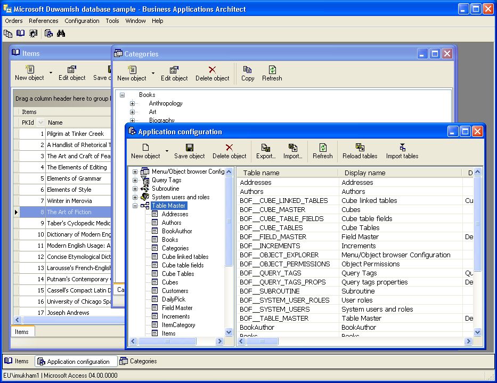Refresh the Application configuration window
This screenshot has height=383, width=497.
point(323,151)
